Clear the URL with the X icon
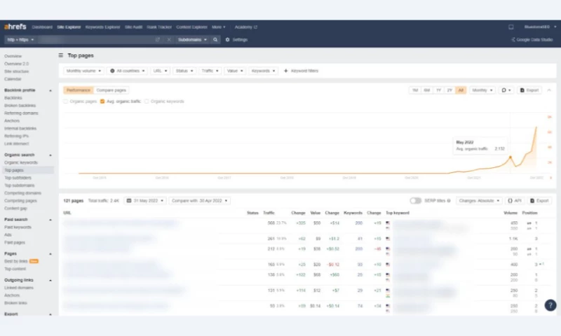Viewport: 561px width, 336px height. [169, 40]
